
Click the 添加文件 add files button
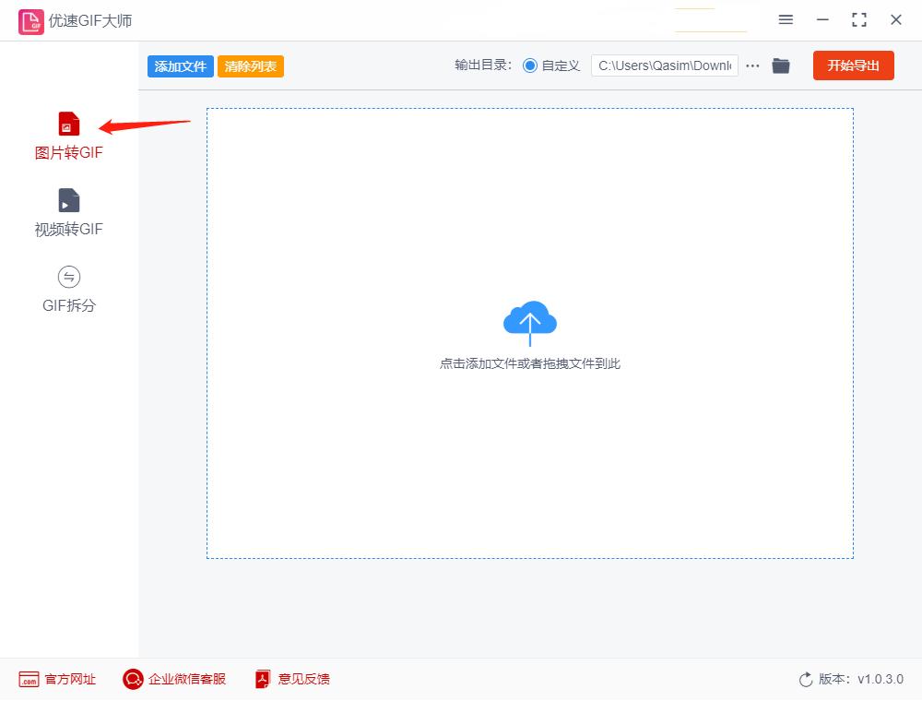pos(180,65)
